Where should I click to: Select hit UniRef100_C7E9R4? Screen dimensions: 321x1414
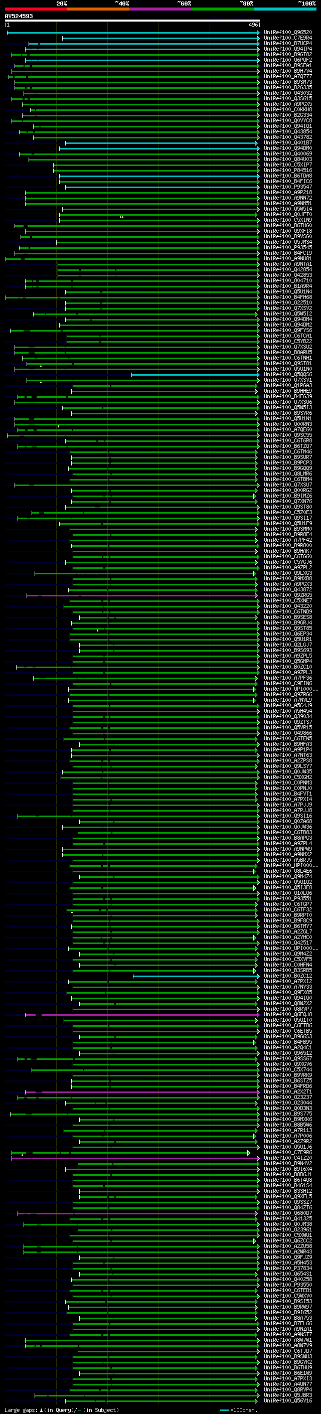point(287,38)
